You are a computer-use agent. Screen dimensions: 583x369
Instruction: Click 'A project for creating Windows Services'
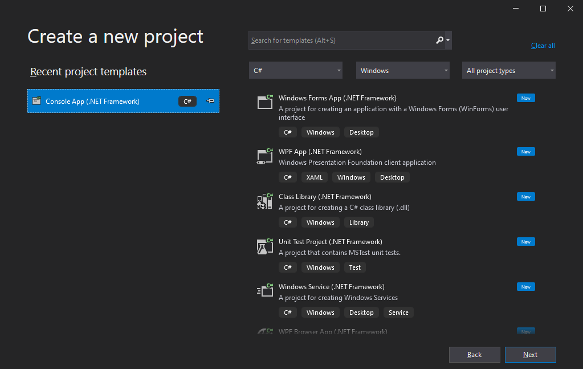click(x=338, y=297)
